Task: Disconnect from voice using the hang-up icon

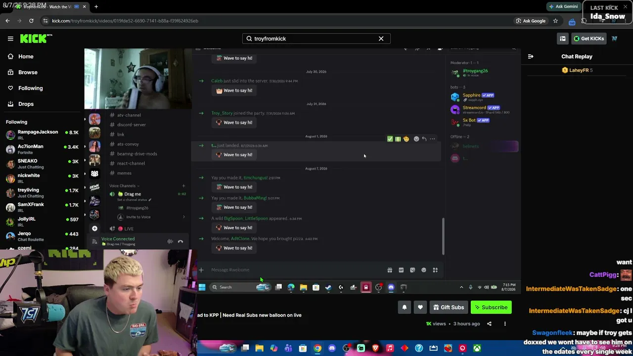Action: [x=181, y=242]
